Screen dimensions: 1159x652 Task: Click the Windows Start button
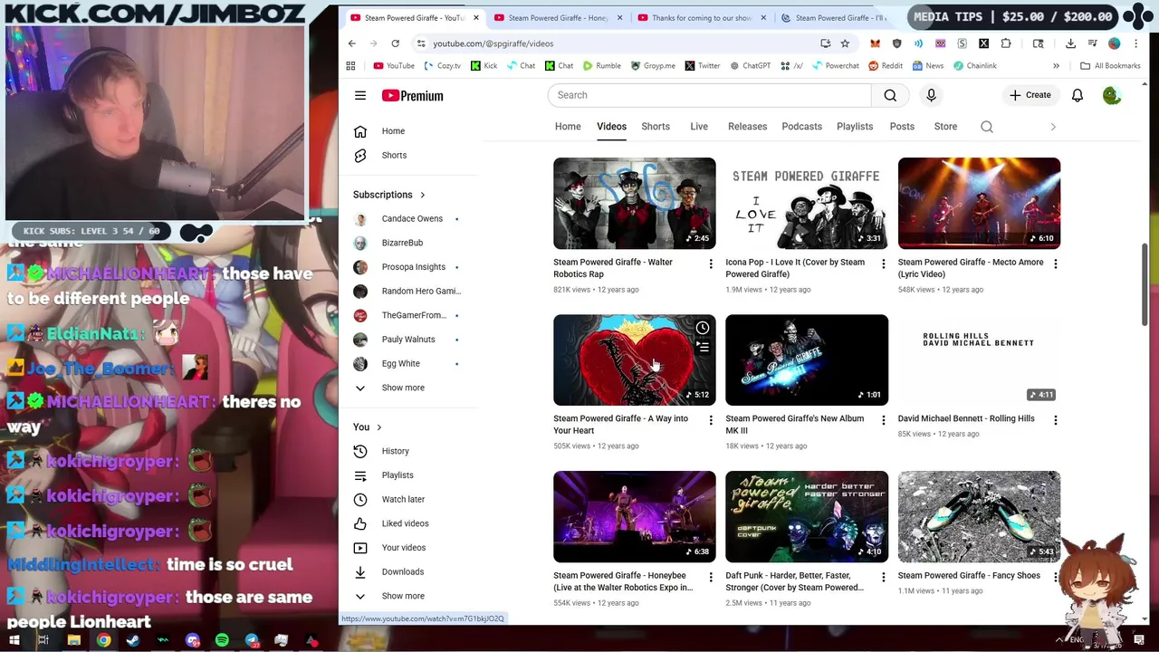[14, 640]
